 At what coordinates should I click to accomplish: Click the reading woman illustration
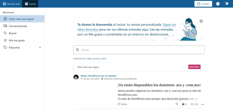pos(188,30)
